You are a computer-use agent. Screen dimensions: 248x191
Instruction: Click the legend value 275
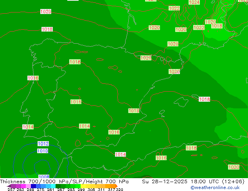[x=41, y=189]
